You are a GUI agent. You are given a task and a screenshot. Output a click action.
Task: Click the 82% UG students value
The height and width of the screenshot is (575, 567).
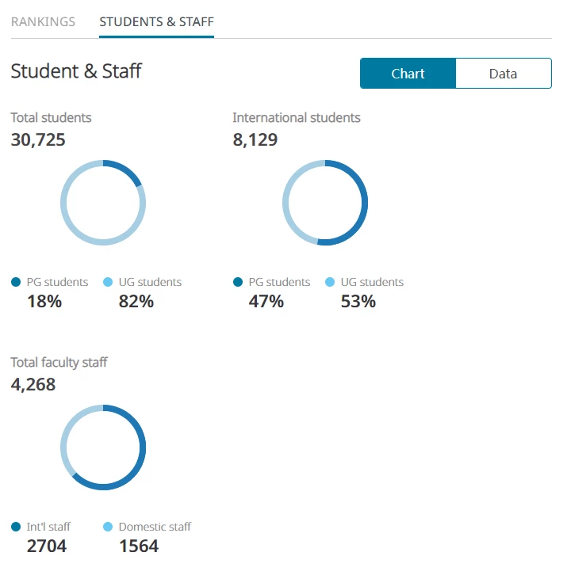[136, 302]
